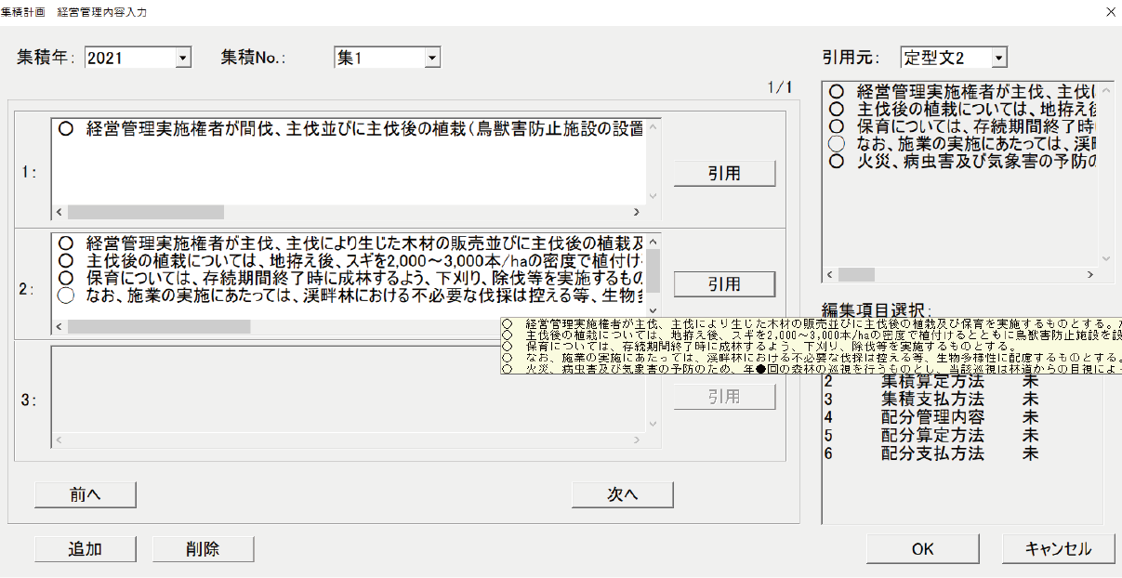Click the horizontal scrollbar thumb in 引用元 list
Image resolution: width=1122 pixels, height=578 pixels.
coord(856,275)
